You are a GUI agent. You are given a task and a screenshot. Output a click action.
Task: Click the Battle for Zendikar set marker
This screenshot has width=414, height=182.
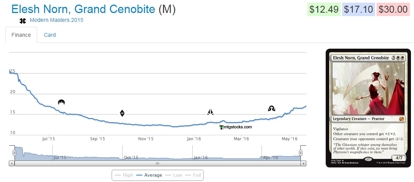(122, 113)
